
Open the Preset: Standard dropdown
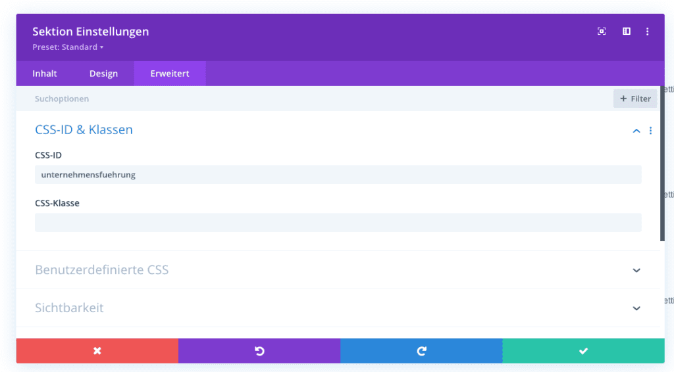pyautogui.click(x=68, y=47)
